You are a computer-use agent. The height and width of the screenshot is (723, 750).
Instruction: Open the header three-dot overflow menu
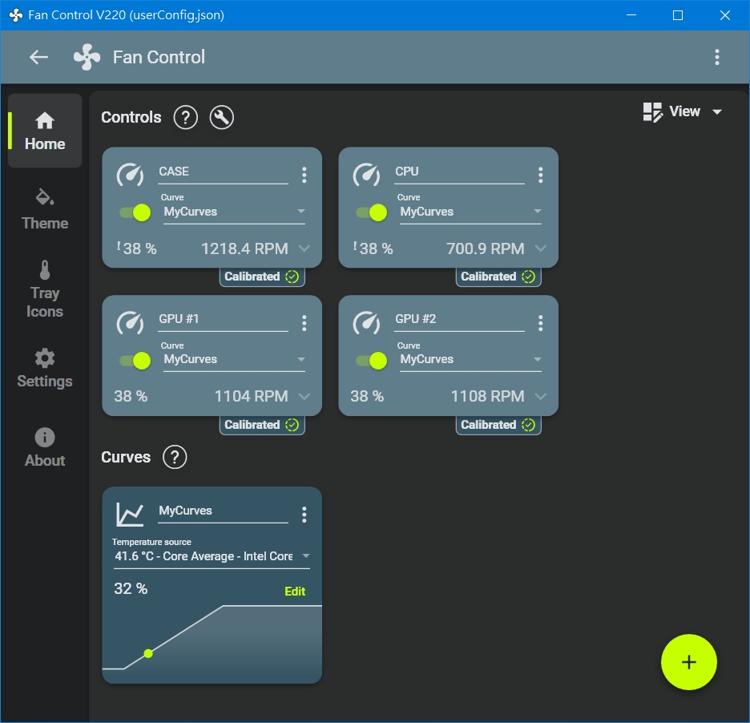(716, 57)
